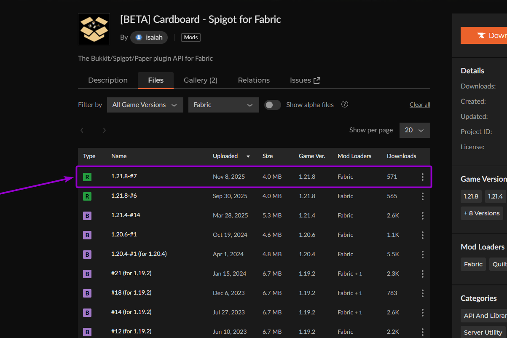
Task: Go to the previous page arrow
Action: point(82,130)
